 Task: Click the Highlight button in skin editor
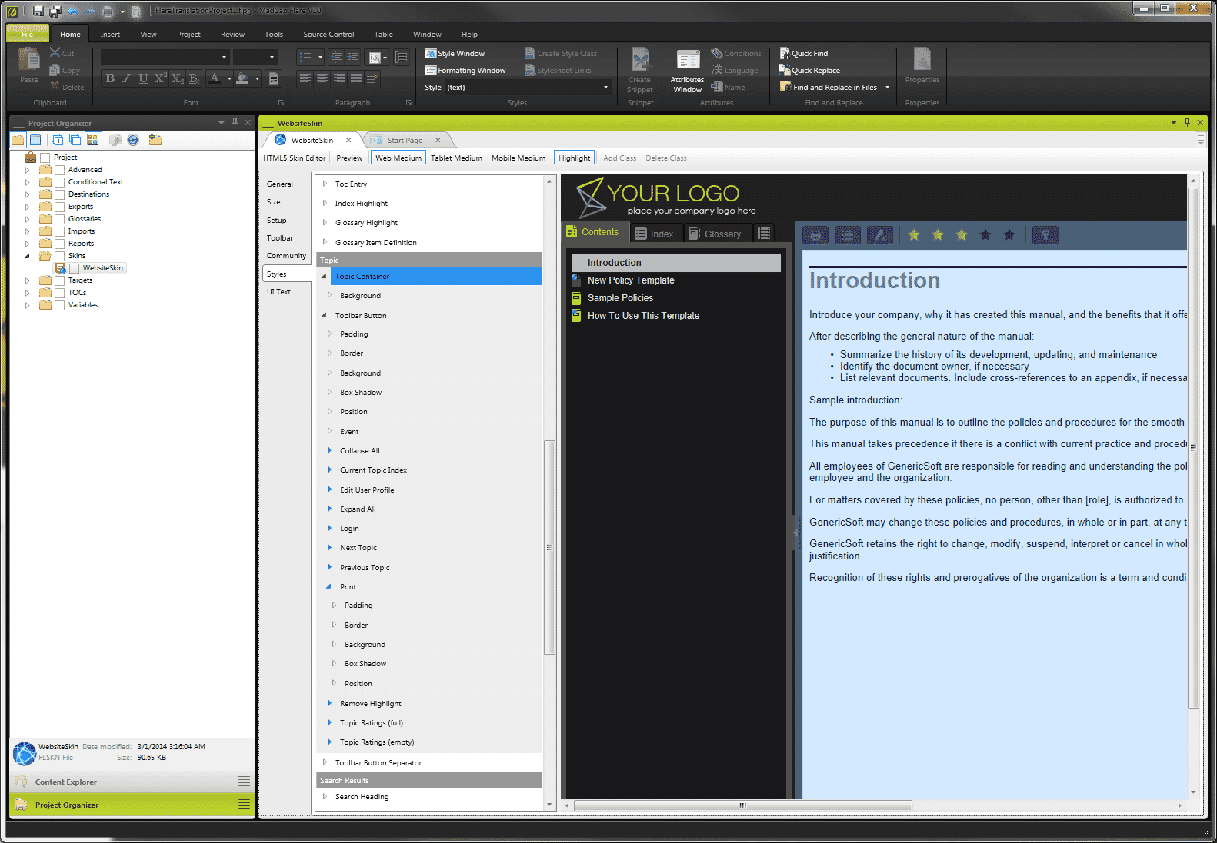(574, 158)
